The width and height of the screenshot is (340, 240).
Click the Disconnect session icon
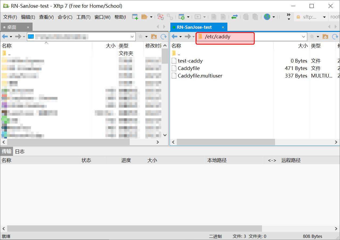pyautogui.click(x=160, y=17)
